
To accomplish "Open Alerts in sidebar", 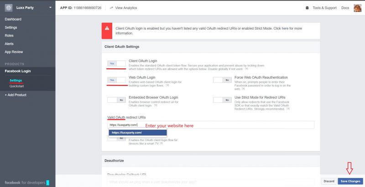I will [x=9, y=44].
